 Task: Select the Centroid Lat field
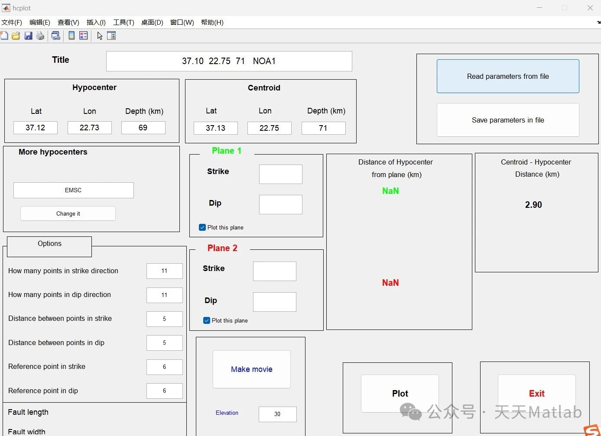[216, 128]
